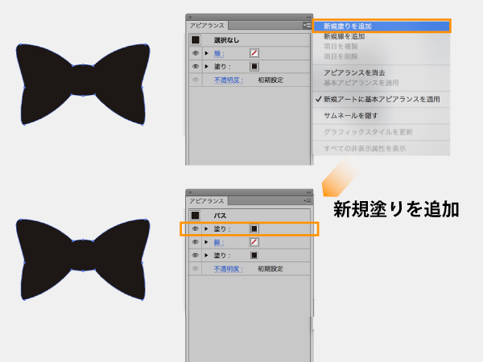Click the stroke none swatch in パス panel
Screen dimensions: 483x362
[254, 242]
